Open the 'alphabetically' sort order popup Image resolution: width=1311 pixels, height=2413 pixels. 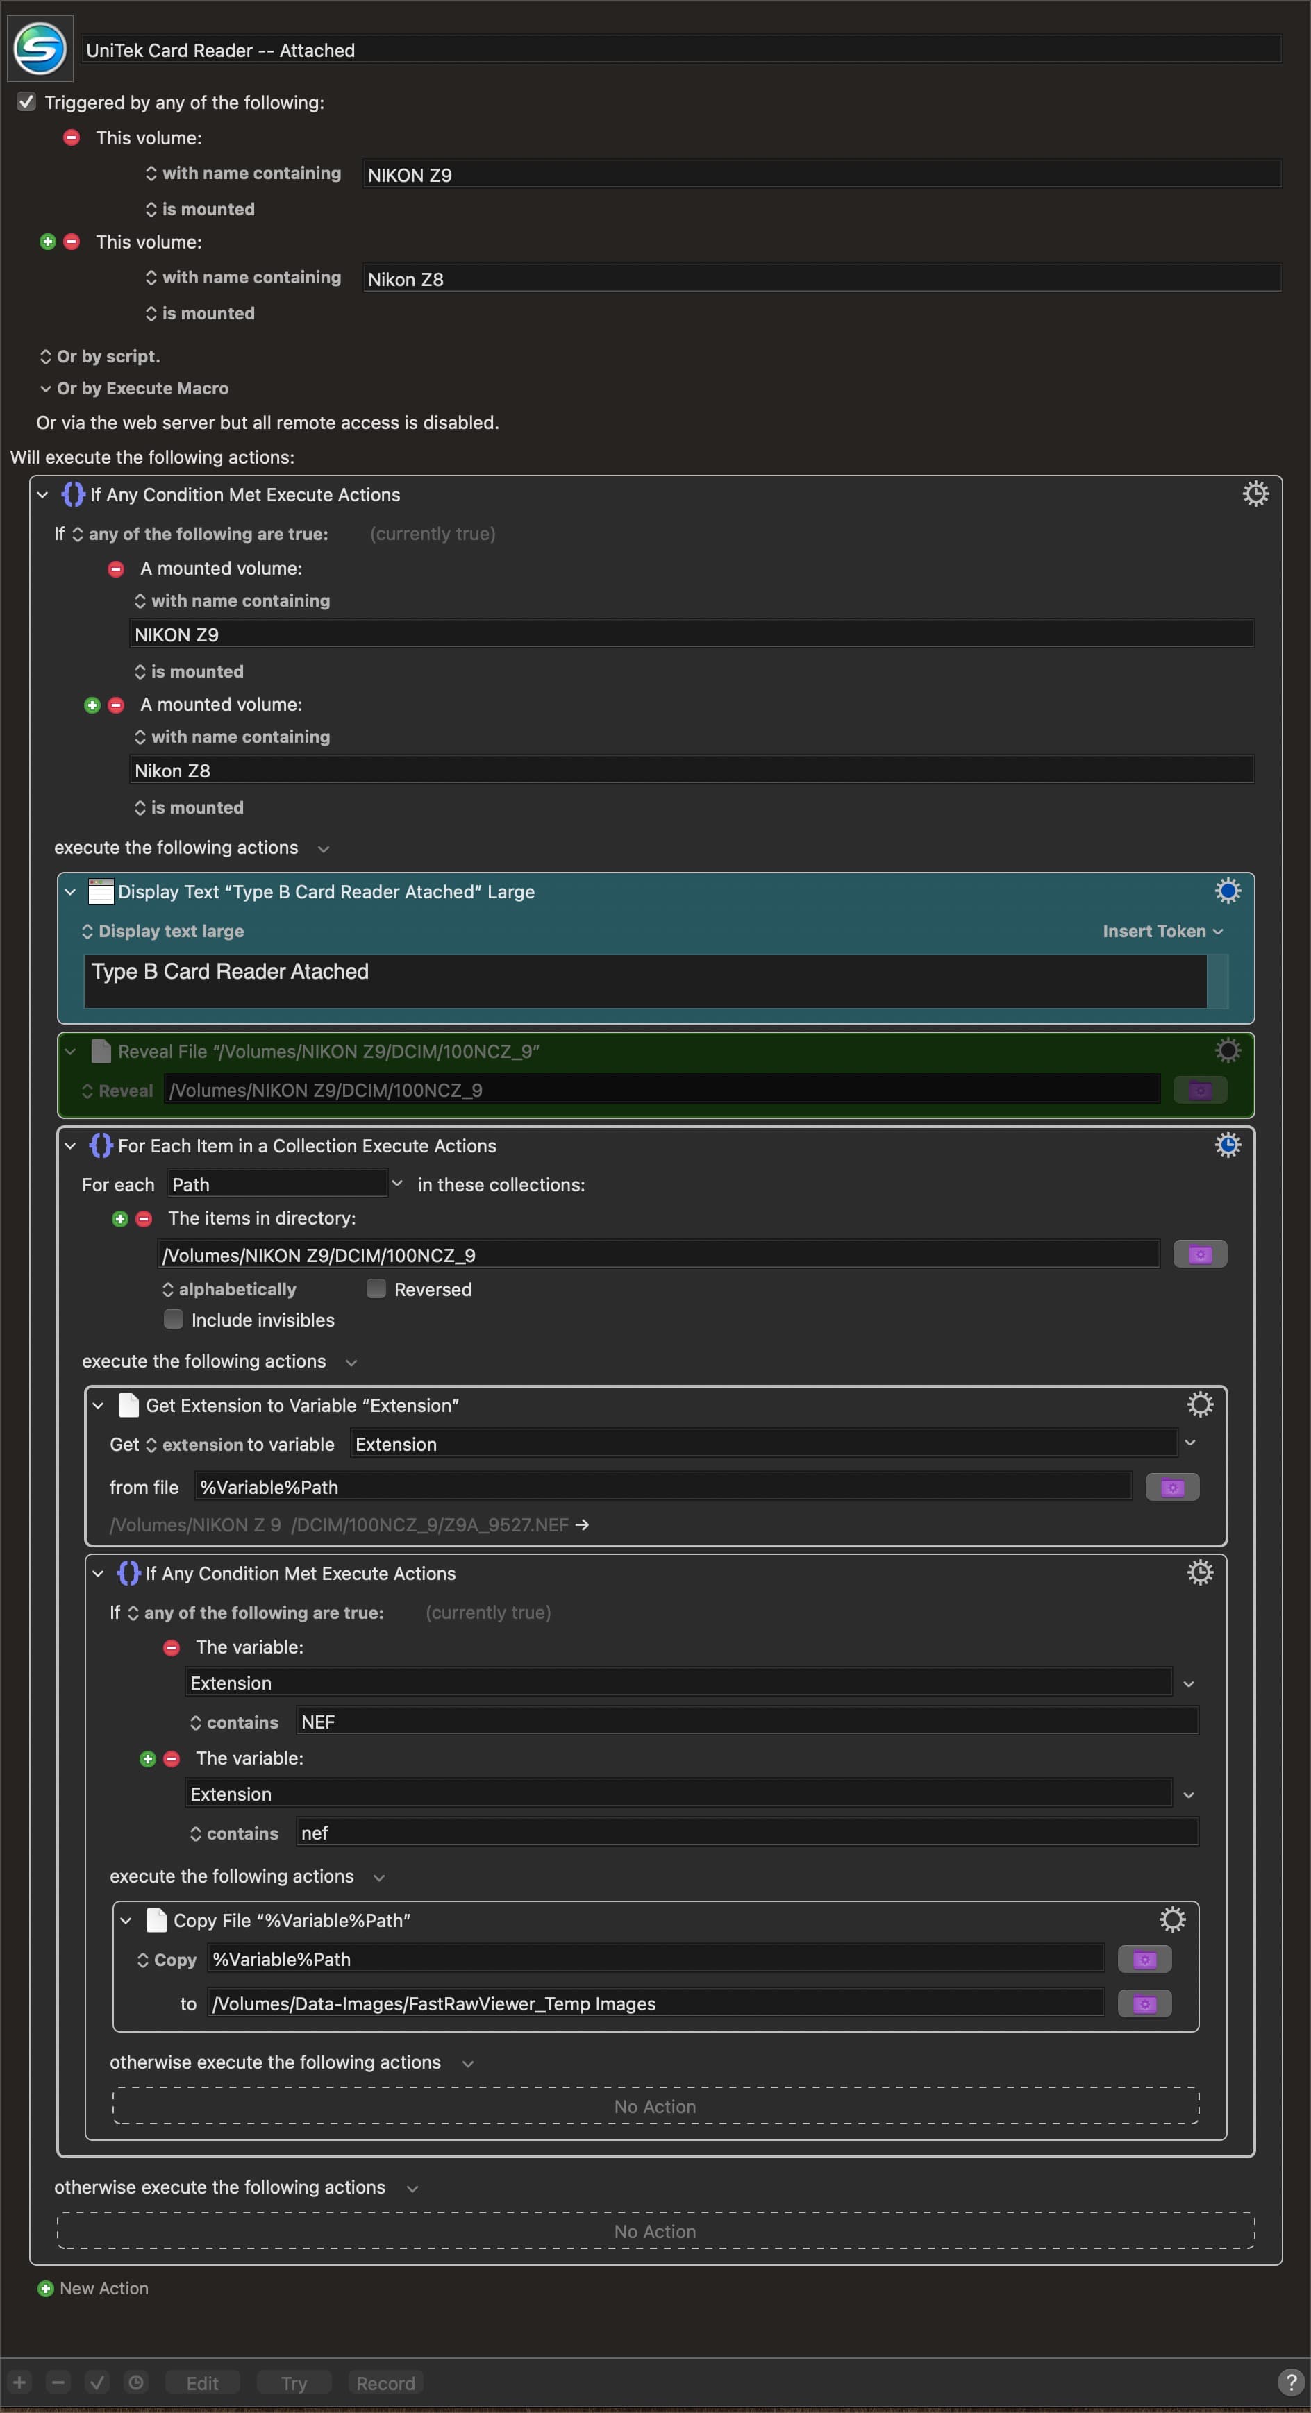coord(230,1289)
